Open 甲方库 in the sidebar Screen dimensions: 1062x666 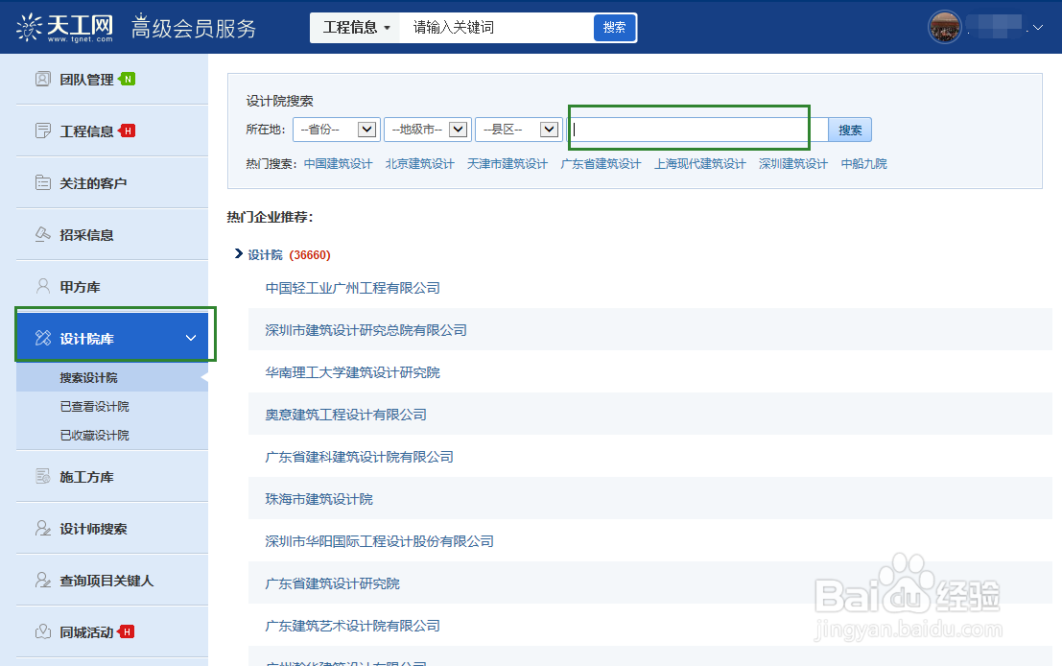[x=80, y=287]
